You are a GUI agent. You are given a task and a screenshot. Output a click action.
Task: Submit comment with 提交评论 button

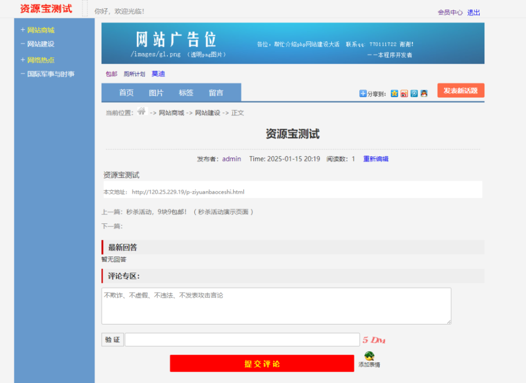click(262, 363)
